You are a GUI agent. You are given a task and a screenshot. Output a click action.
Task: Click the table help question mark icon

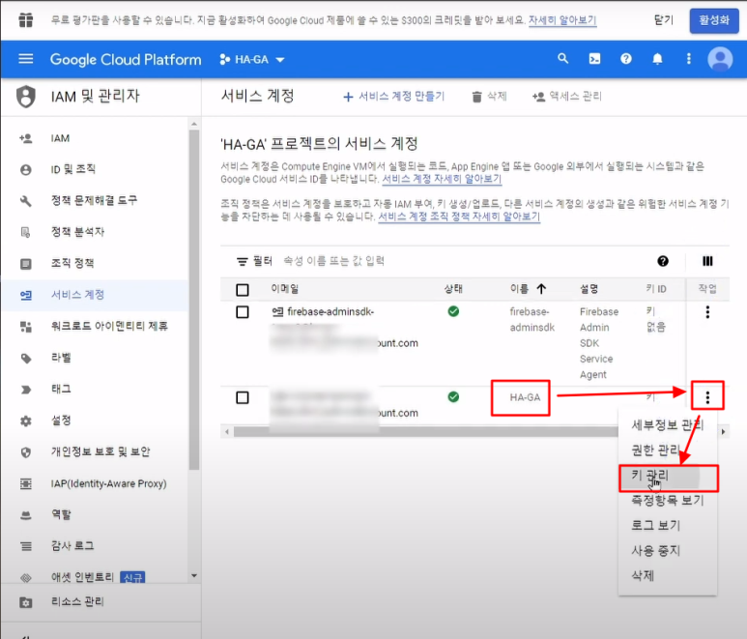(663, 261)
